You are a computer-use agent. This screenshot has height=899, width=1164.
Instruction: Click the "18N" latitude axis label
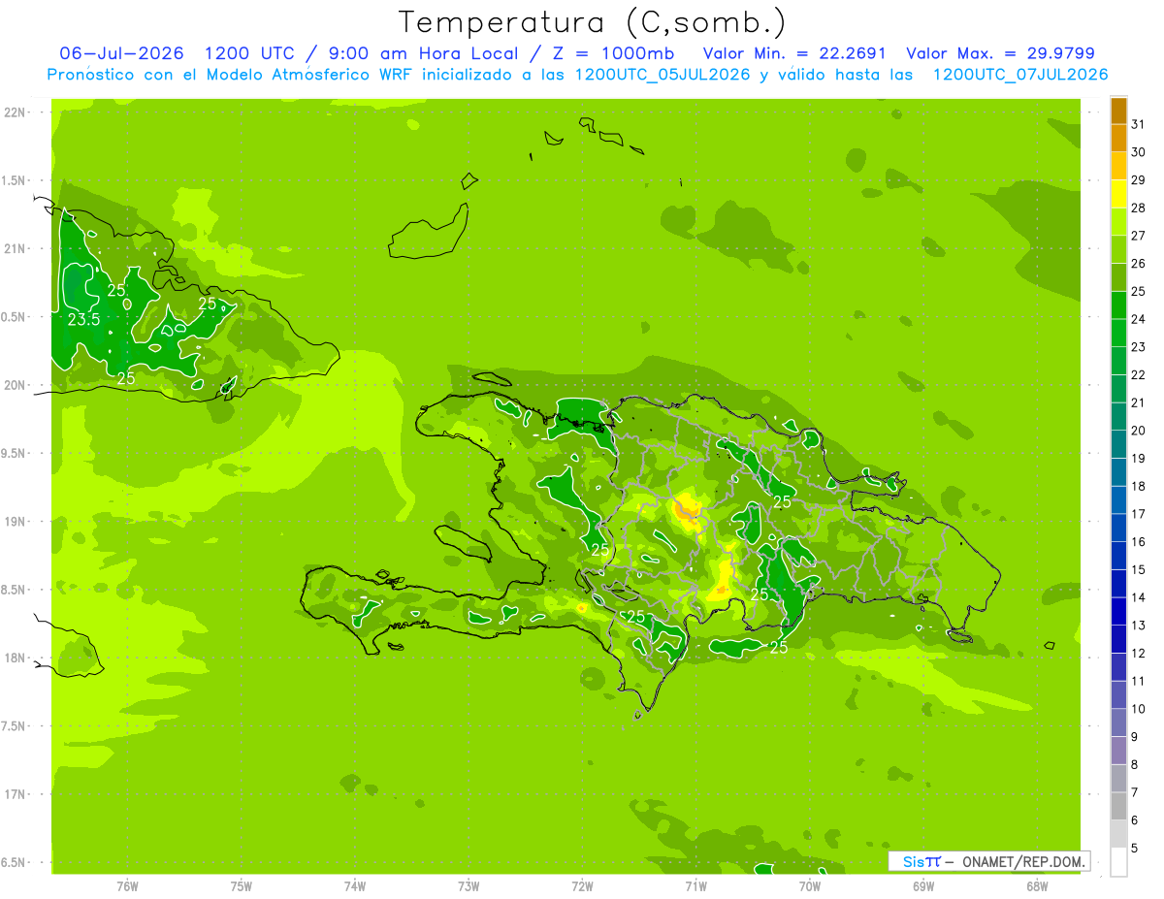point(16,658)
